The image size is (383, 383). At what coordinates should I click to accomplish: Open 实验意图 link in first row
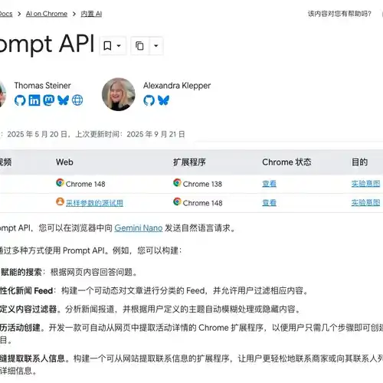click(365, 184)
